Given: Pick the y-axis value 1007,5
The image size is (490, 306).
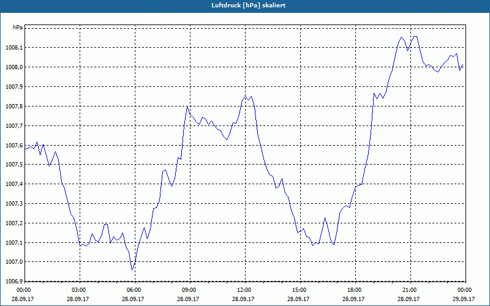Looking at the screenshot, I should click(x=14, y=165).
